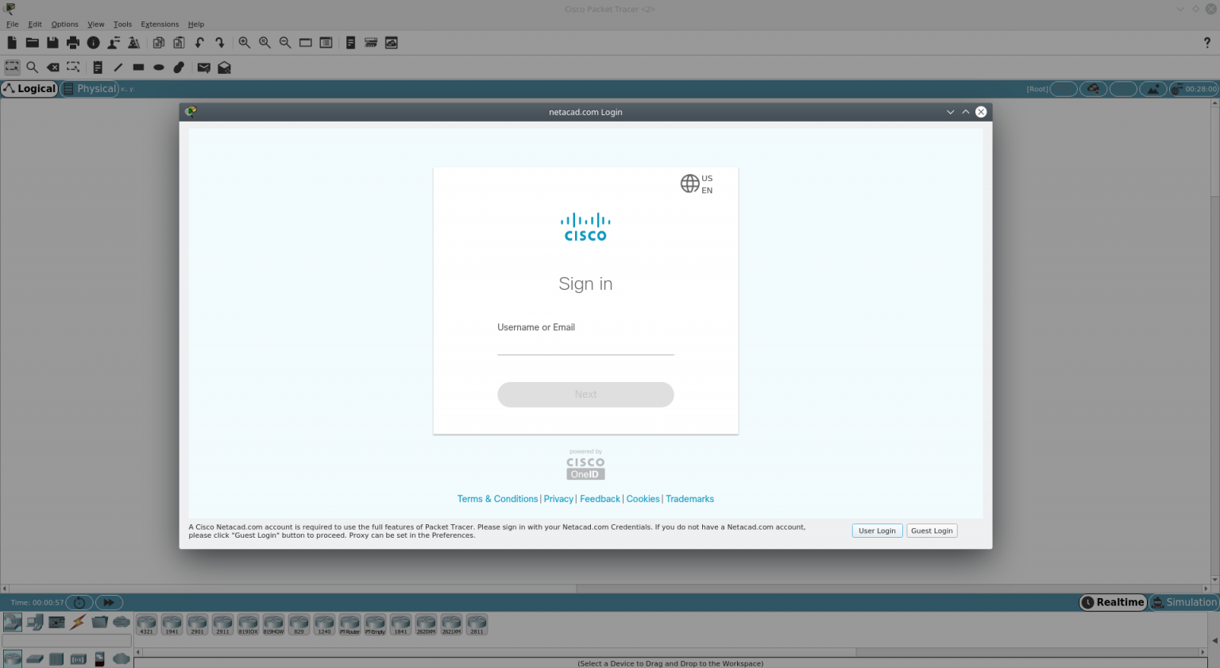
Task: Switch to the Physical workspace tab
Action: click(x=90, y=89)
